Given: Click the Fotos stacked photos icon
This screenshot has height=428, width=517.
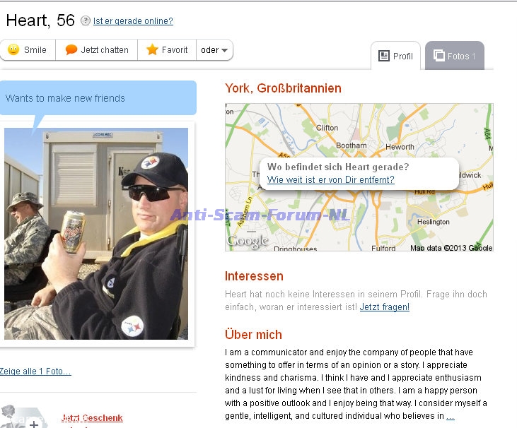Looking at the screenshot, I should point(439,55).
